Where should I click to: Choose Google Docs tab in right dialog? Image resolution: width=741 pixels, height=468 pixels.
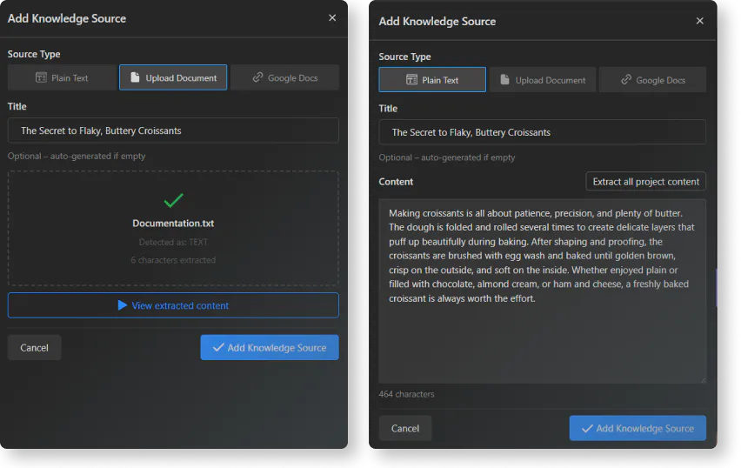652,80
